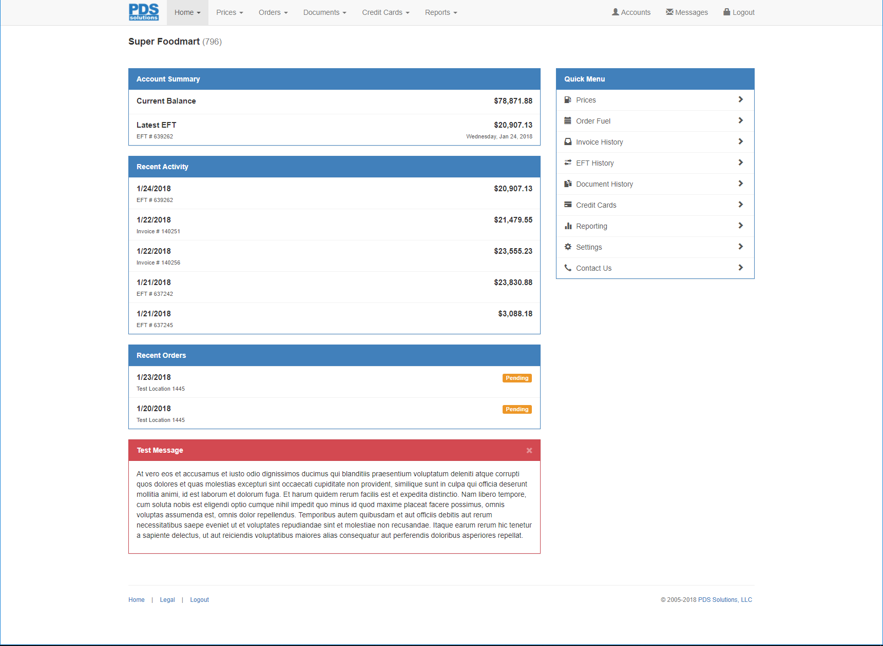Expand the Reports dropdown menu

440,12
